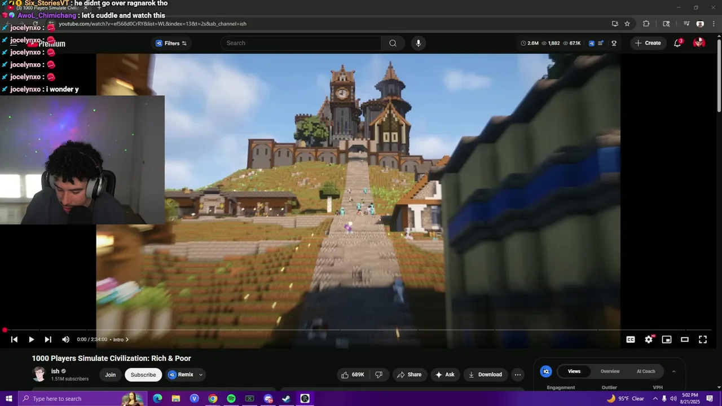This screenshot has height=406, width=722.
Task: Select the Overview tab in vidIQ panel
Action: [x=610, y=372]
